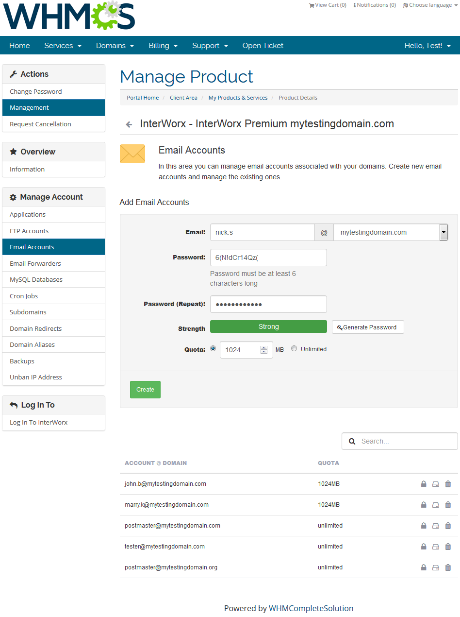460x617 pixels.
Task: Select the MB quota radio button
Action: (213, 348)
